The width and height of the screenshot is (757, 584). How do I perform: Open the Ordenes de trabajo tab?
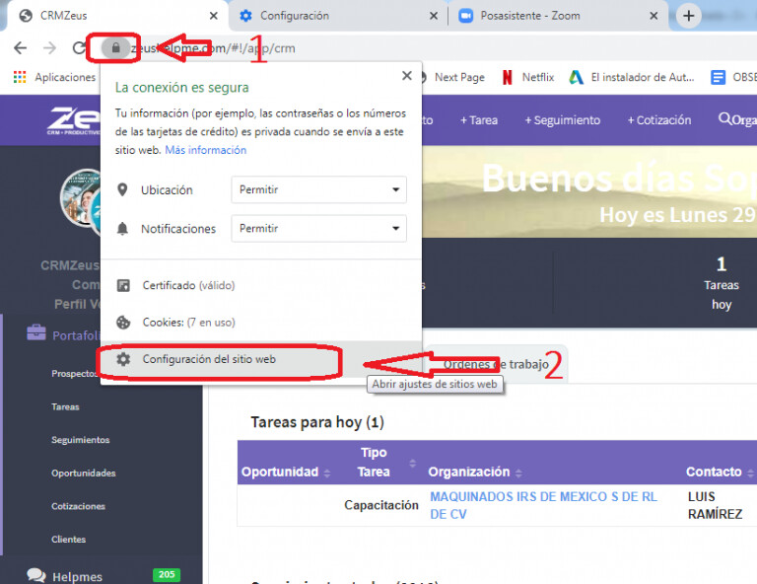[x=496, y=364]
